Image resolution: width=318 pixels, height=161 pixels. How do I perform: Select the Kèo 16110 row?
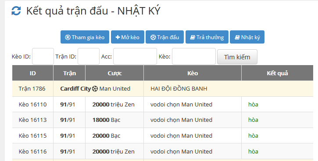163,105
